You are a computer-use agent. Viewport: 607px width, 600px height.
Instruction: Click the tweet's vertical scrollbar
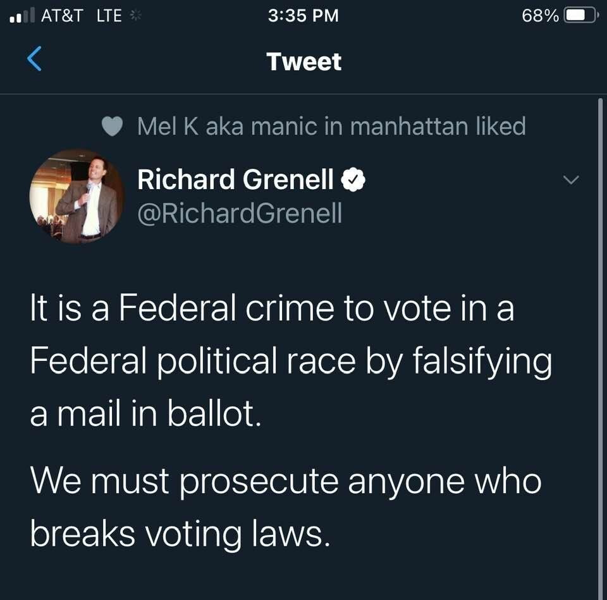pos(599,348)
